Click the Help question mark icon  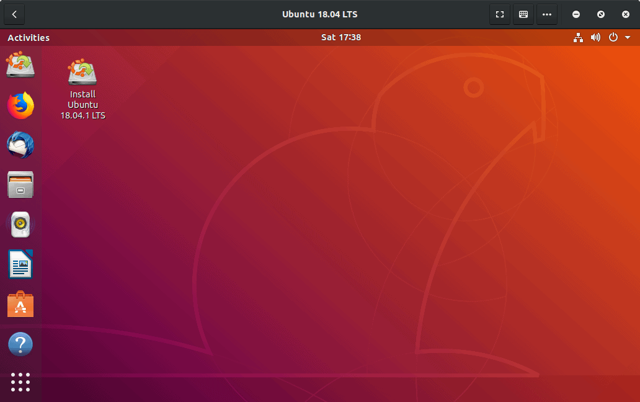tap(20, 344)
